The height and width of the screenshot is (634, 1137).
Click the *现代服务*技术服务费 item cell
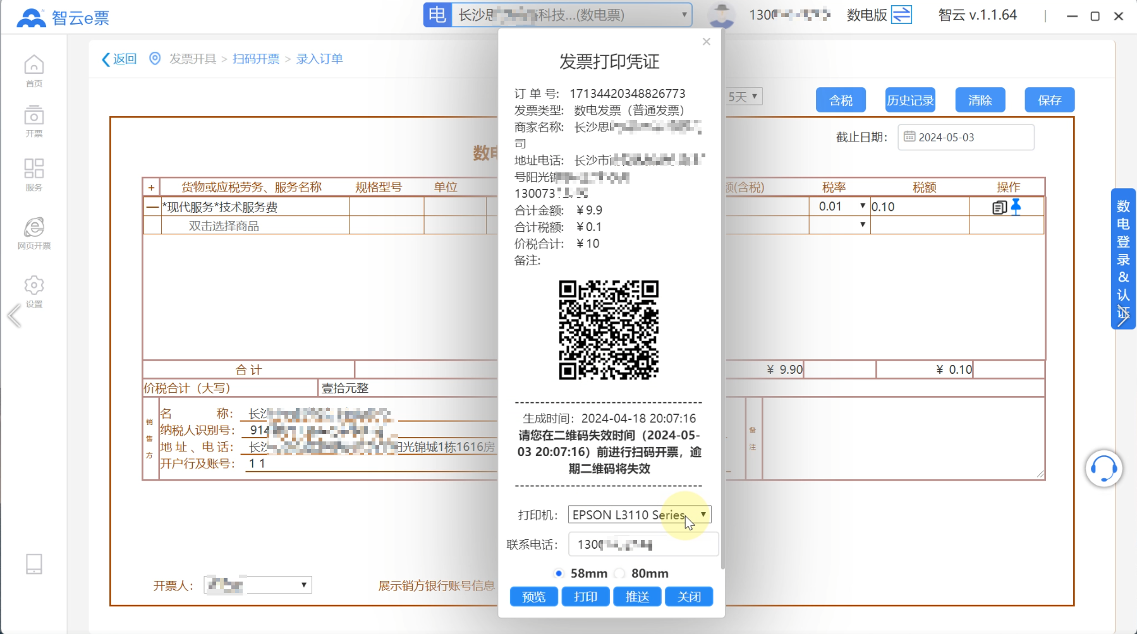tap(255, 206)
